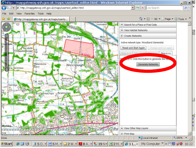This screenshot has height=148, width=196.
Task: Click the map zoom slider handle
Action: click(7, 41)
